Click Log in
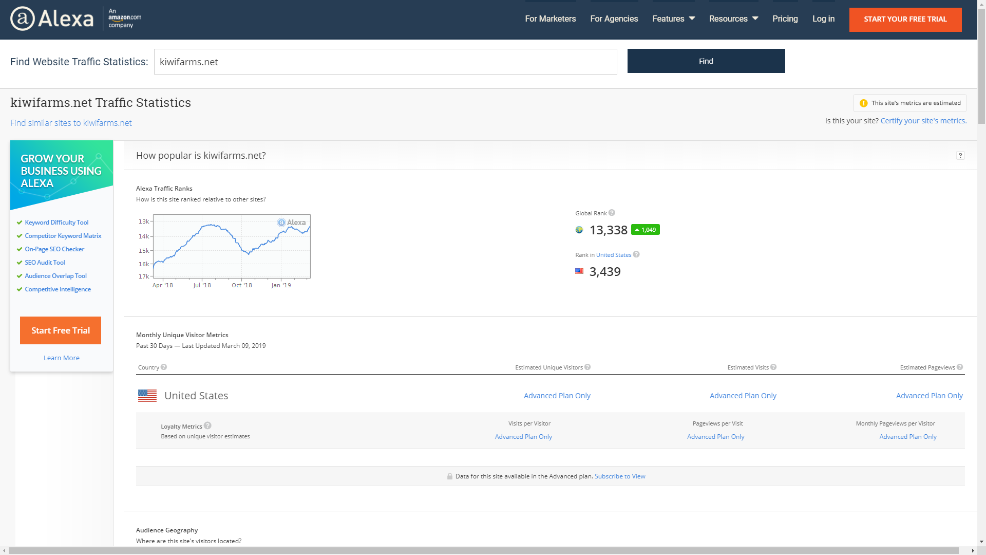Image resolution: width=986 pixels, height=555 pixels. point(824,19)
